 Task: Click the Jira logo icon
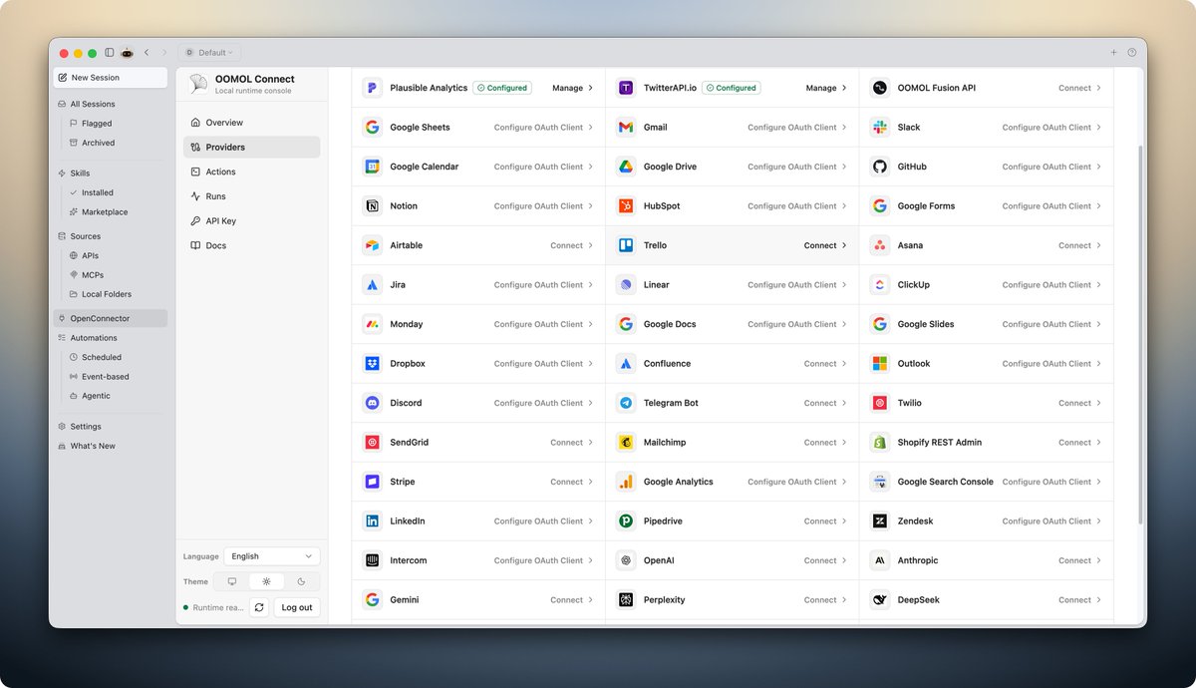(372, 285)
